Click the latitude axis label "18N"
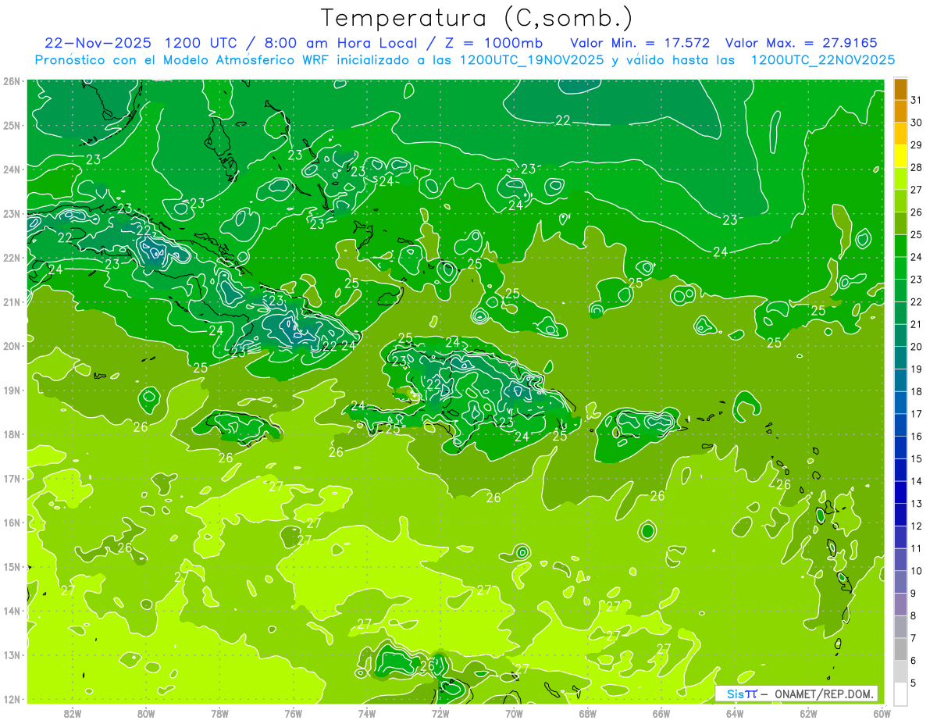 tap(11, 434)
